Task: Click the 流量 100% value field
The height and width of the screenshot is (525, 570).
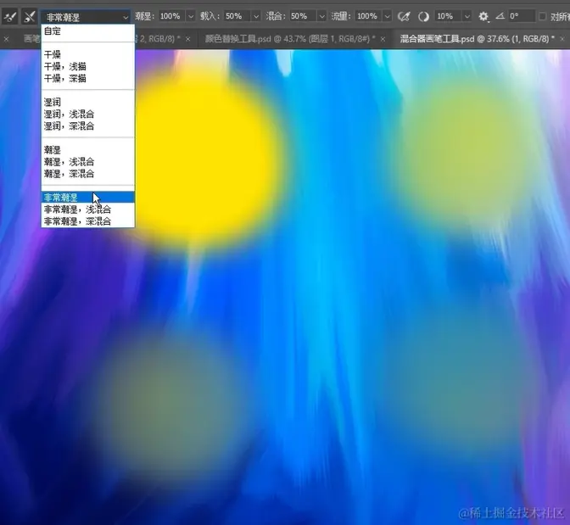Action: click(x=369, y=16)
